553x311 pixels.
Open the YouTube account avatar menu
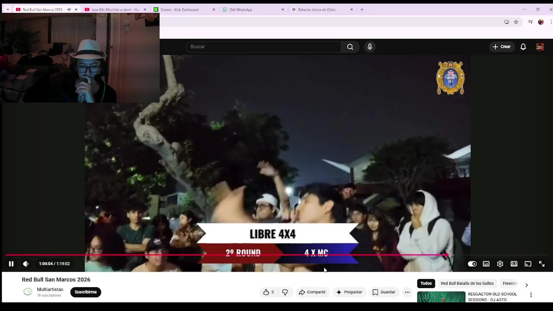click(540, 47)
